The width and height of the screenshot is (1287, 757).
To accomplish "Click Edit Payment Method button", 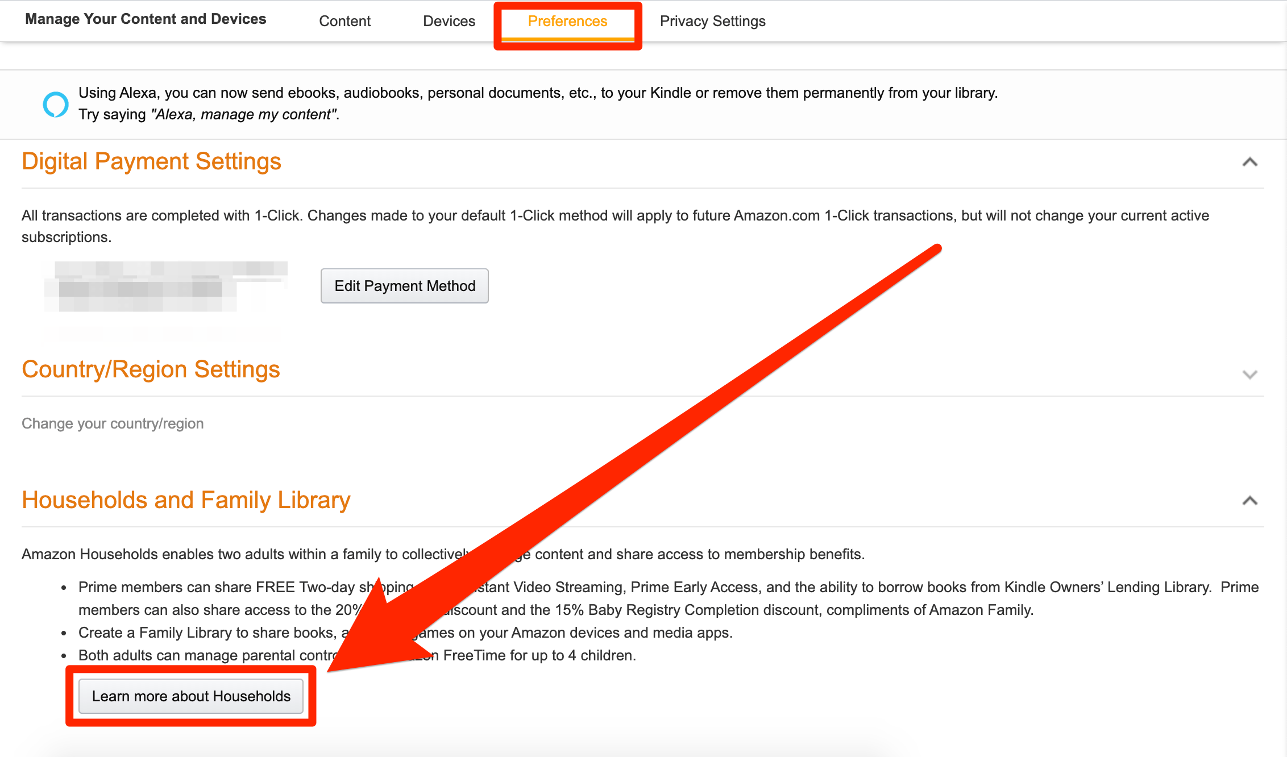I will (x=404, y=286).
